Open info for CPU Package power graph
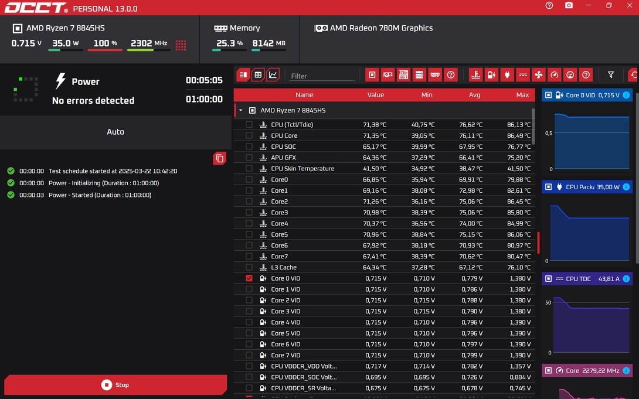This screenshot has height=399, width=639. [626, 187]
